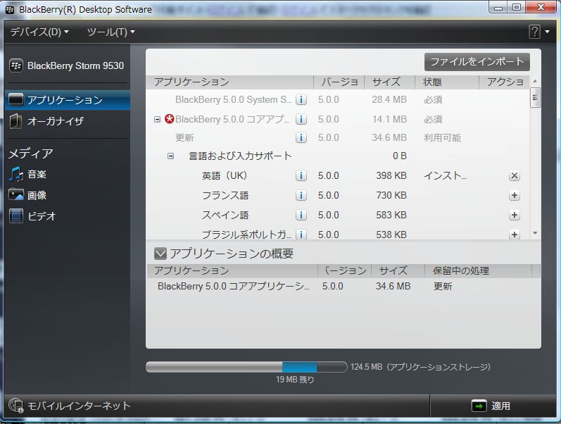This screenshot has width=561, height=424.
Task: Click the 保留中の処理 column header
Action: pos(478,270)
